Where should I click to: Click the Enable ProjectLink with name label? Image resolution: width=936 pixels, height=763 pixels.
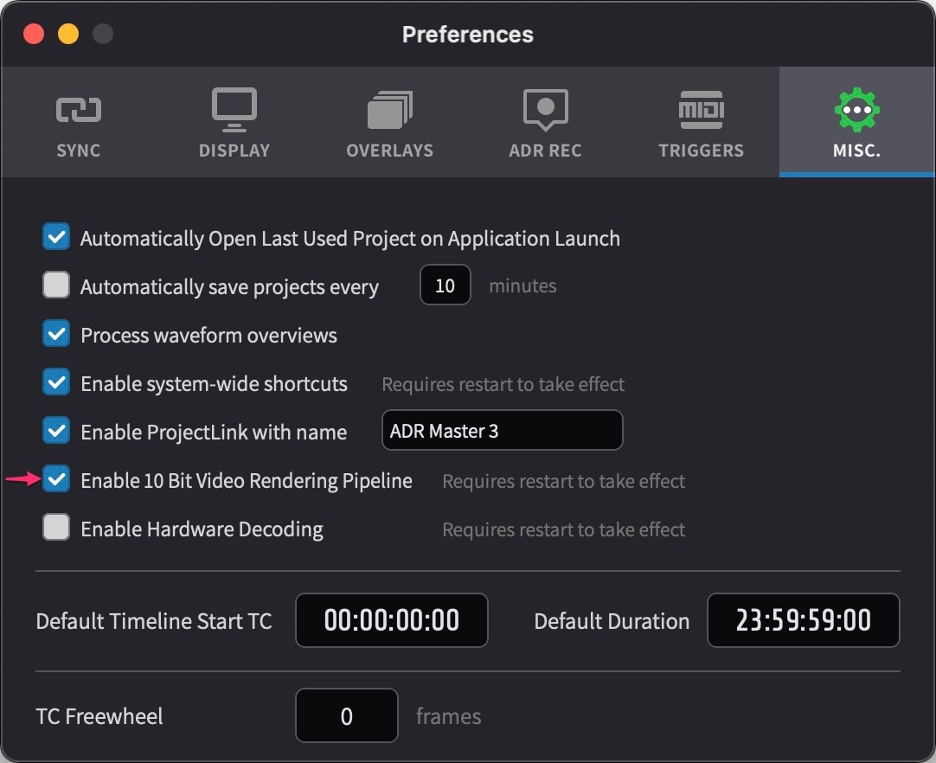[x=214, y=433]
